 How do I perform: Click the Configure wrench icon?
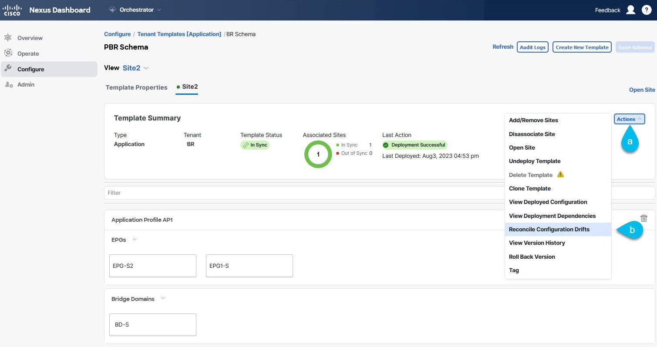8,69
